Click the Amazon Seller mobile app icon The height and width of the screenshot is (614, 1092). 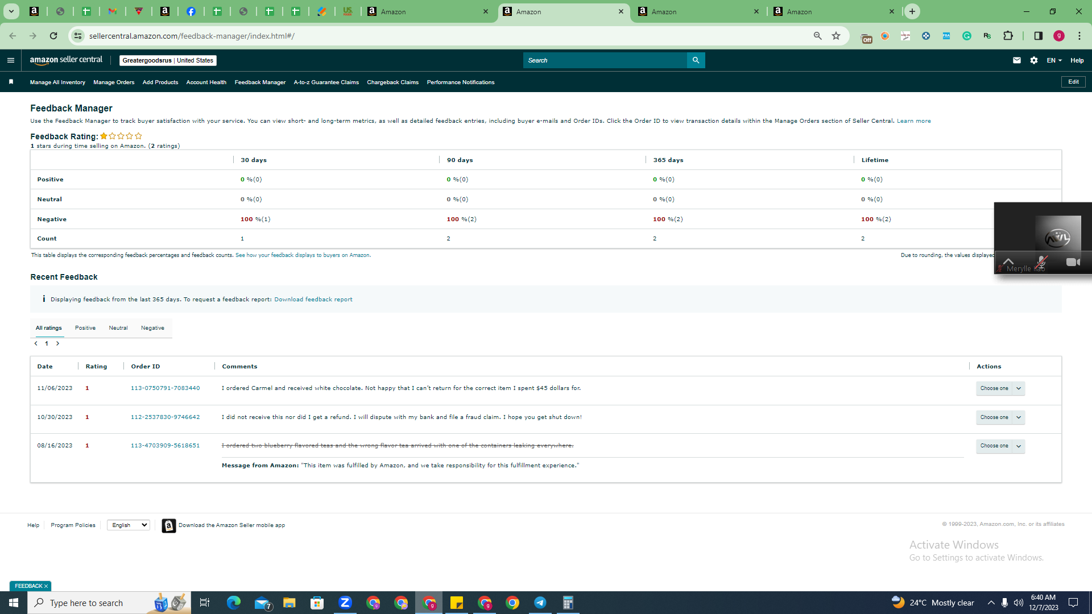point(168,525)
